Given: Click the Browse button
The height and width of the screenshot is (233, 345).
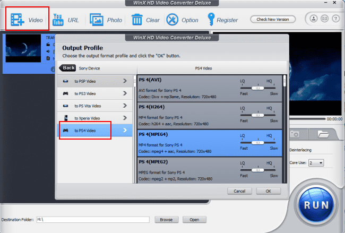Looking at the screenshot, I should tap(166, 220).
